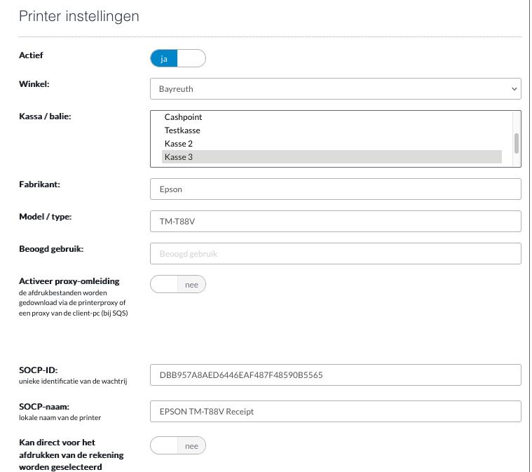This screenshot has width=532, height=472.
Task: Focus the Fabrikant field with Epson
Action: [336, 189]
